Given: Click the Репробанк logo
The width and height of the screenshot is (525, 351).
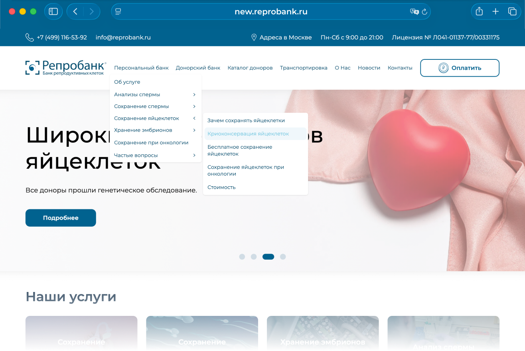Looking at the screenshot, I should (x=66, y=68).
